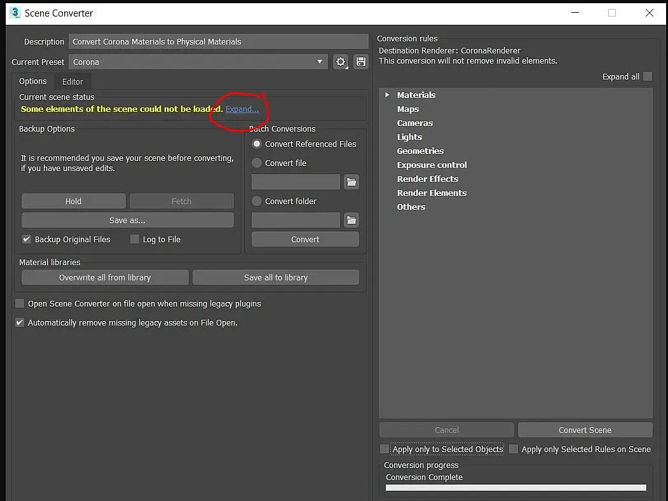
Task: Click the Conversion progress bar
Action: tap(516, 488)
